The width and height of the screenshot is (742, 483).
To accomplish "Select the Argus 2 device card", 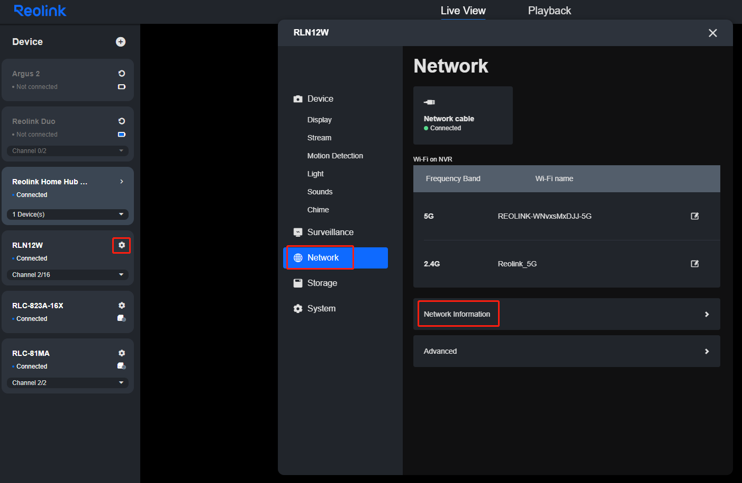I will (68, 80).
